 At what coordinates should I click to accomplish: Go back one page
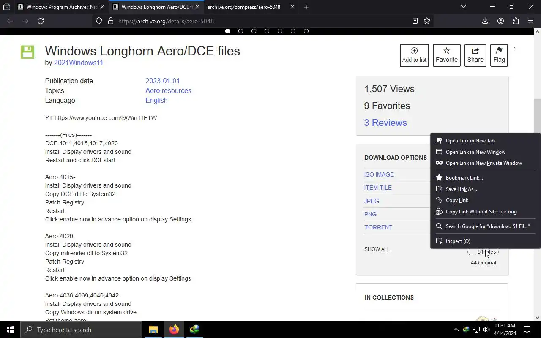[x=10, y=21]
